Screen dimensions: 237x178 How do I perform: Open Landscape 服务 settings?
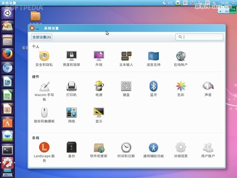point(44,152)
